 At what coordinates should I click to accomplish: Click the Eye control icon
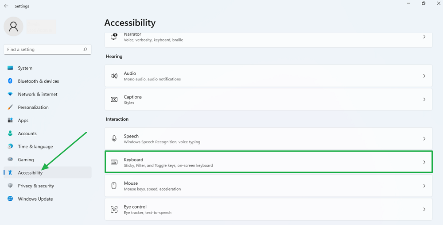pyautogui.click(x=114, y=209)
